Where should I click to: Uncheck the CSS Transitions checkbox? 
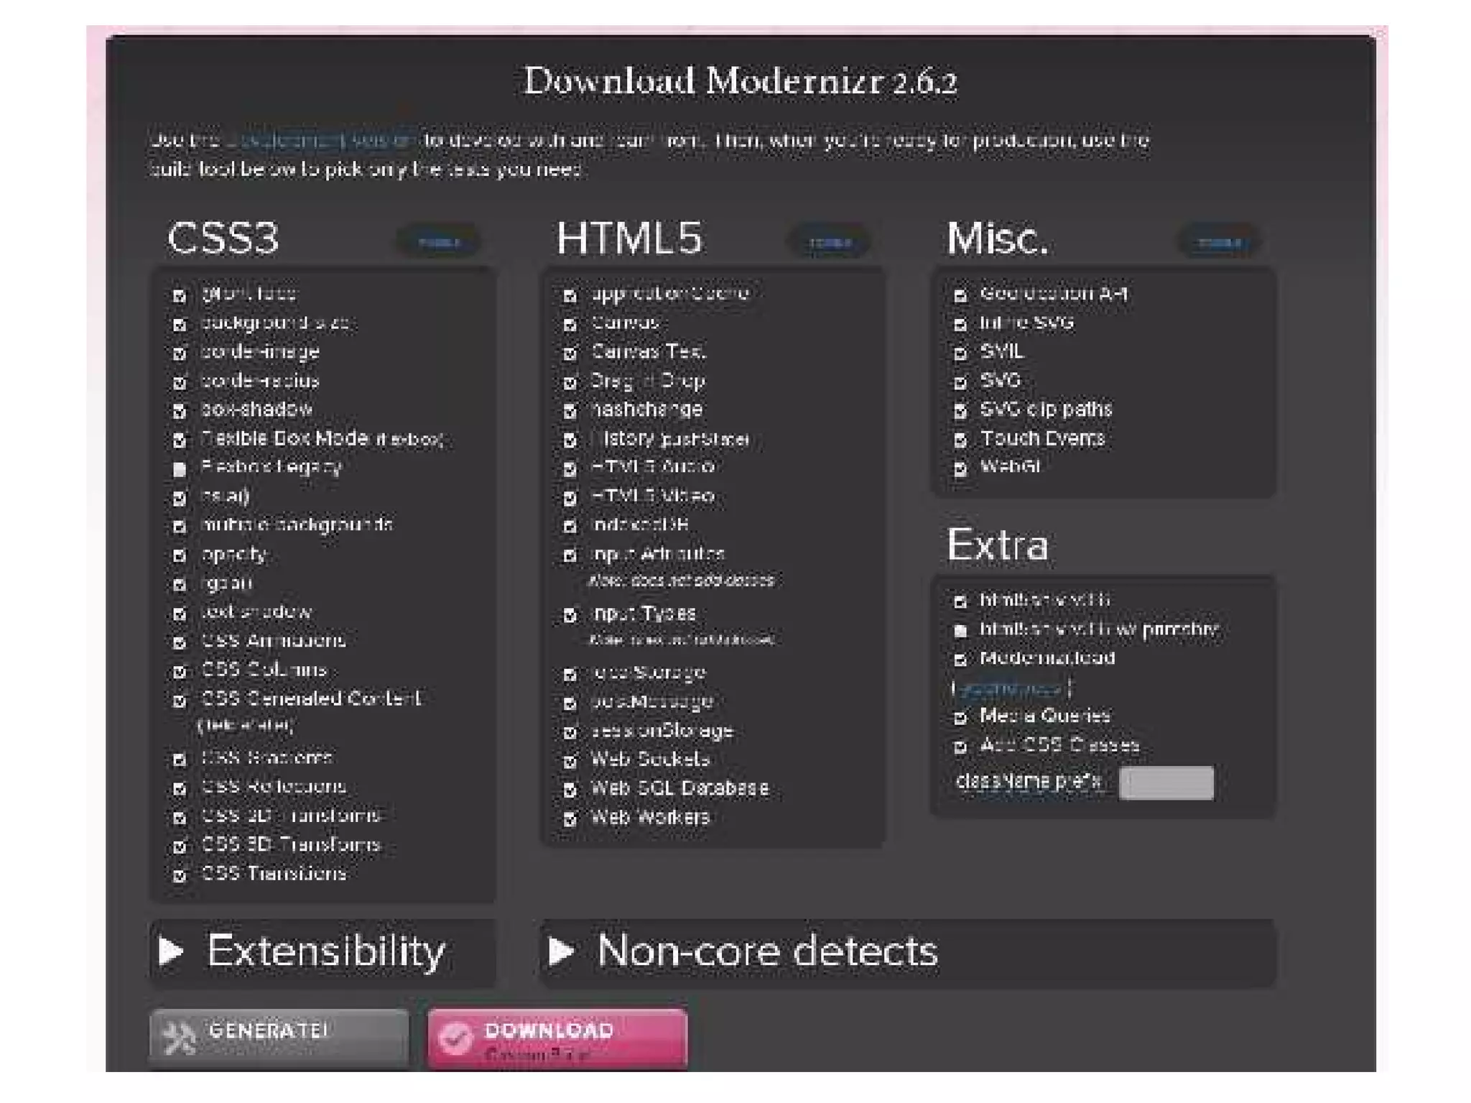[x=180, y=875]
